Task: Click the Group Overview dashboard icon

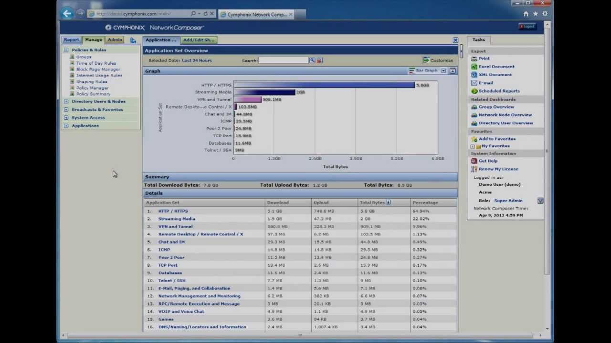Action: 474,107
